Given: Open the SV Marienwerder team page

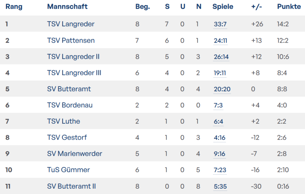Looking at the screenshot, I should [x=75, y=154].
